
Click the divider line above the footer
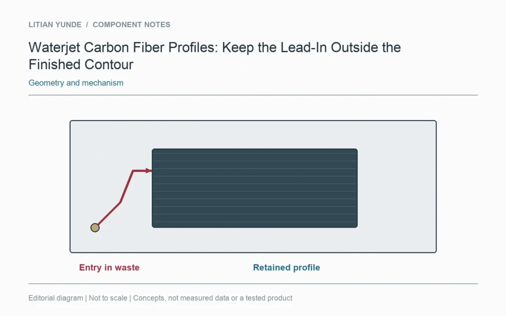(x=253, y=284)
